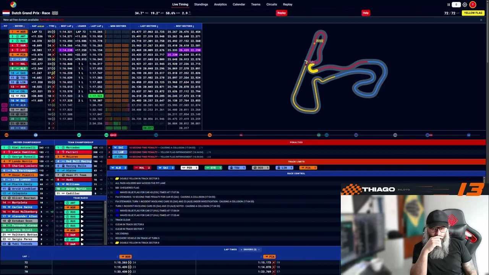
Task: Seek within the 16:11 ANT radio progress bar
Action: tap(94, 203)
